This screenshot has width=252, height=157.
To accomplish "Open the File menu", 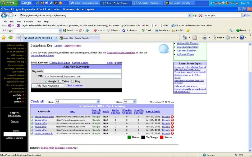I will 5,21.
